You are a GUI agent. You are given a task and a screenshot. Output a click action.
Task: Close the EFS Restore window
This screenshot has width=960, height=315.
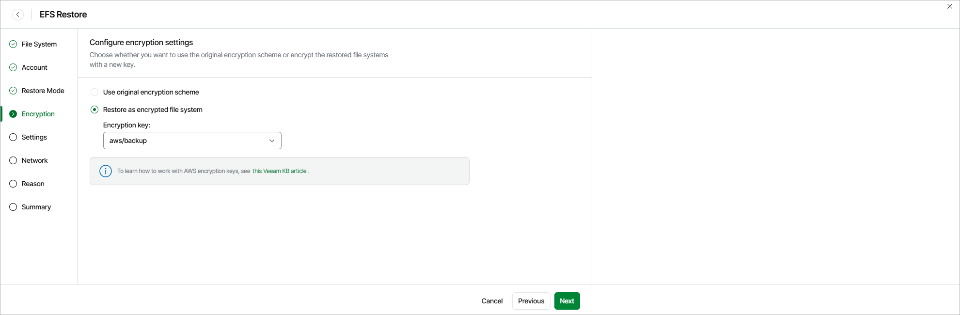click(950, 6)
